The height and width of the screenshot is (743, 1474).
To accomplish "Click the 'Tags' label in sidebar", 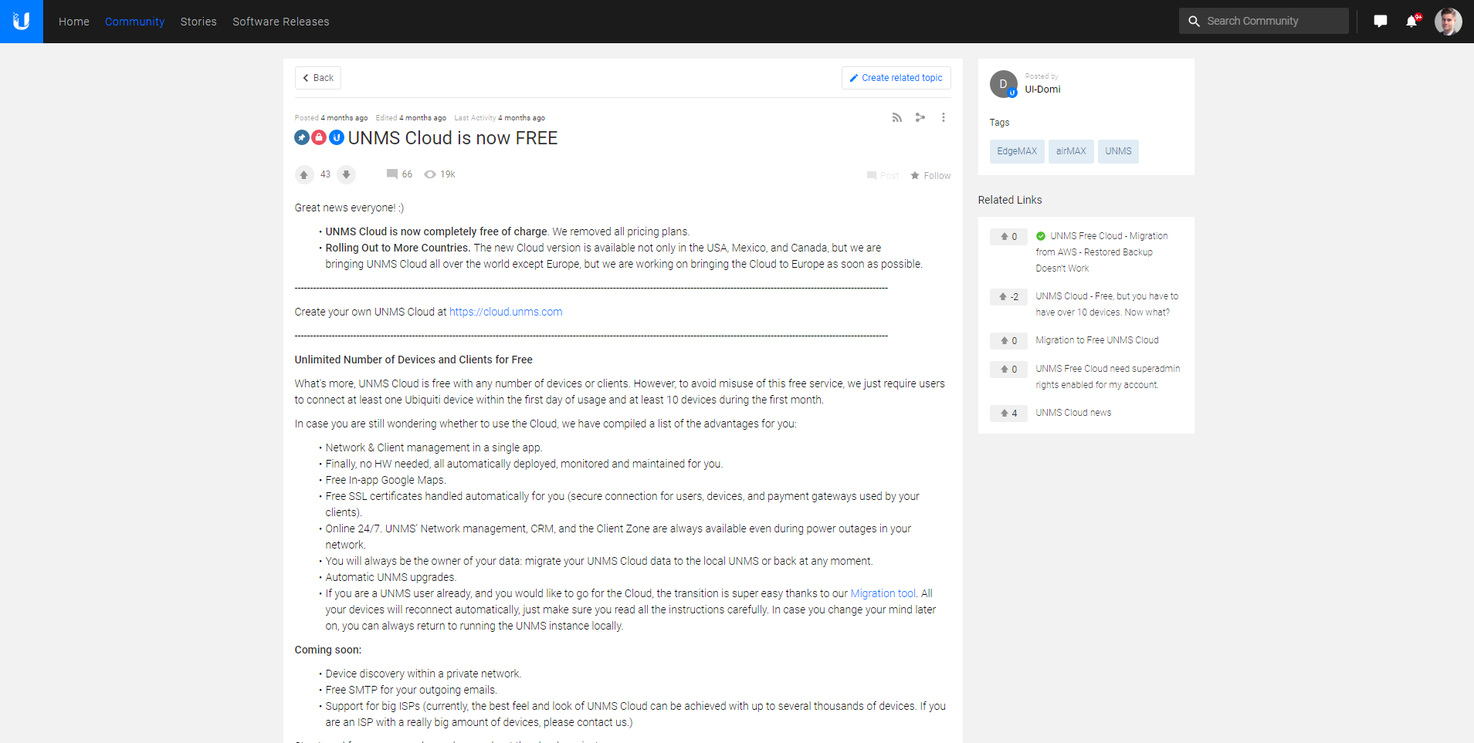I will (x=999, y=123).
